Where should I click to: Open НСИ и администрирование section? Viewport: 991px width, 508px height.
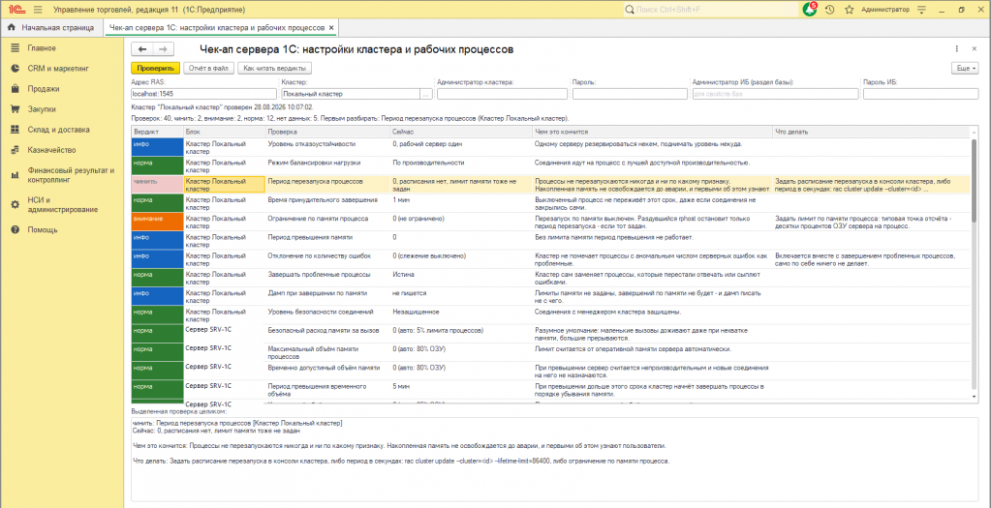[62, 204]
